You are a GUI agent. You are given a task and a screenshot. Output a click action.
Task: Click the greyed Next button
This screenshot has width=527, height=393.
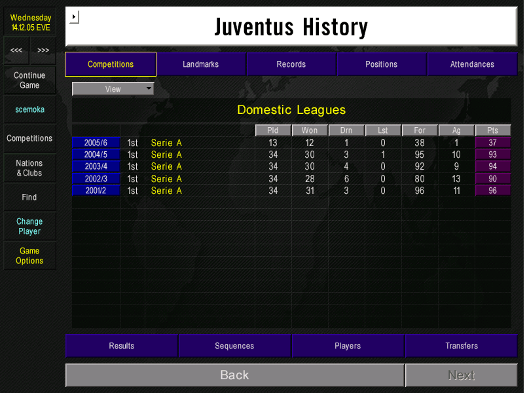pyautogui.click(x=462, y=375)
